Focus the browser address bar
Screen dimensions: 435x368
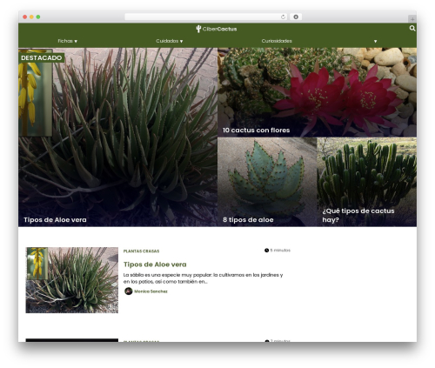(206, 17)
